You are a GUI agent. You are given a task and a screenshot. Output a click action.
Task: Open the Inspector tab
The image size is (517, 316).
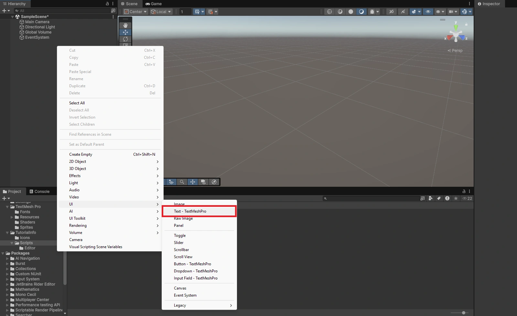[x=489, y=4]
